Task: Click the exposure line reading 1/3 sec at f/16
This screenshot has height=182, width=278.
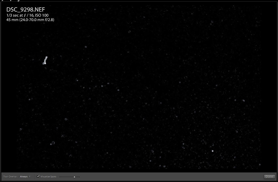Action: tap(28, 15)
